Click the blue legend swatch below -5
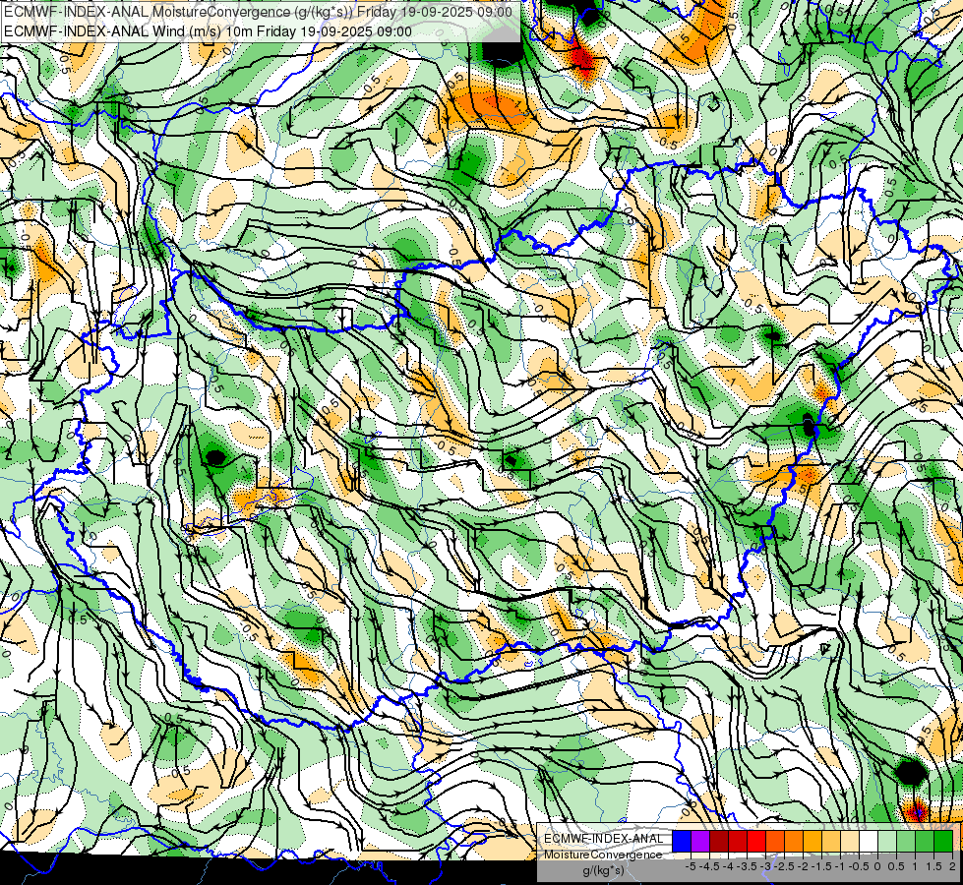The width and height of the screenshot is (963, 885). coord(682,841)
